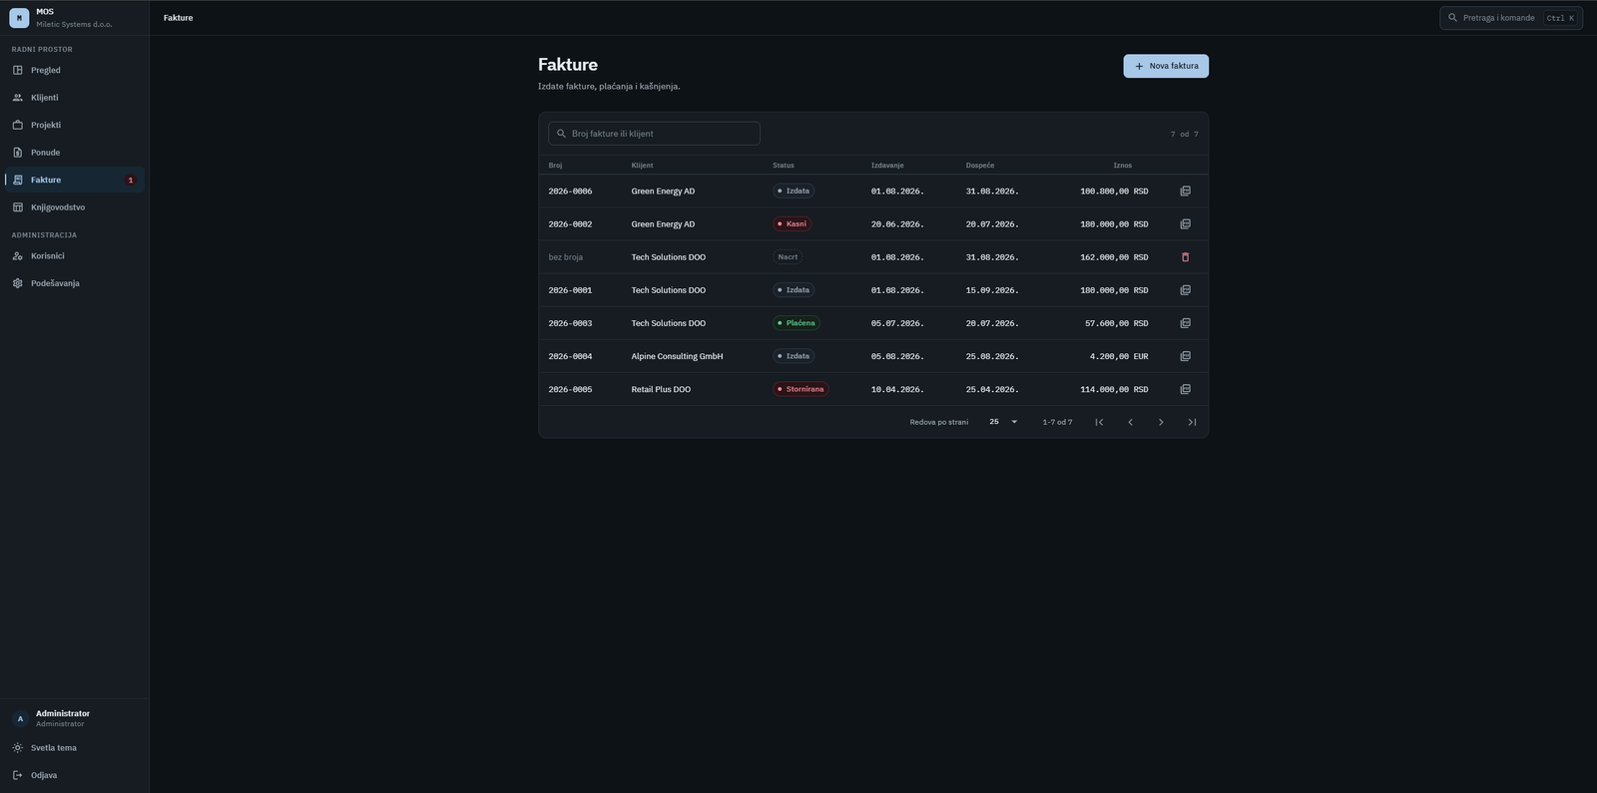This screenshot has height=793, width=1597.
Task: Go to the first page of results
Action: tap(1099, 422)
